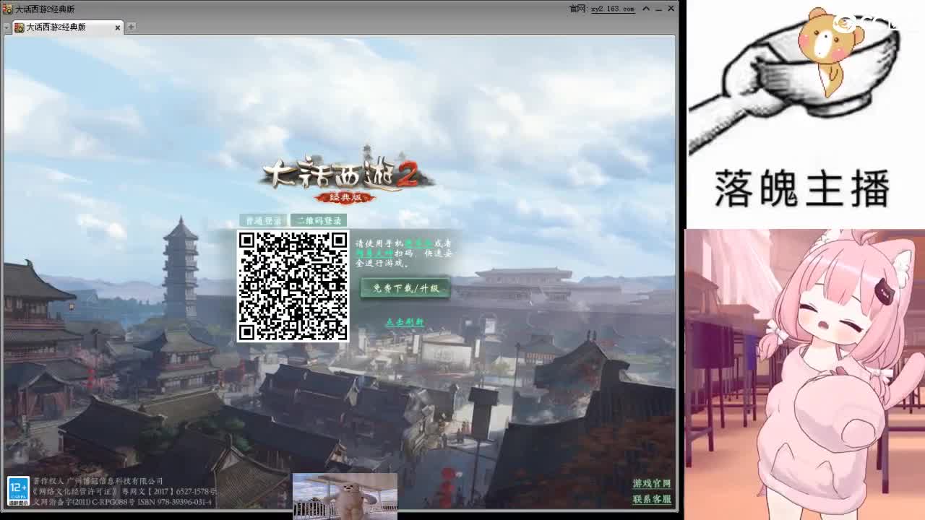The image size is (925, 520).
Task: Click the bear video thumbnail at bottom
Action: click(345, 496)
